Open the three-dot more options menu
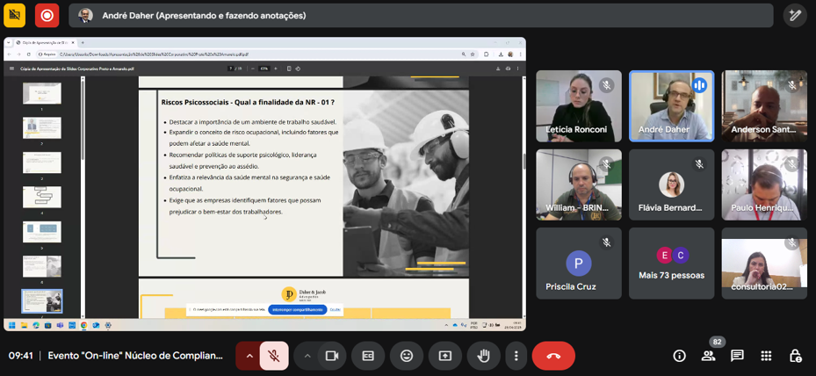Screen dimensions: 816x376 516,356
